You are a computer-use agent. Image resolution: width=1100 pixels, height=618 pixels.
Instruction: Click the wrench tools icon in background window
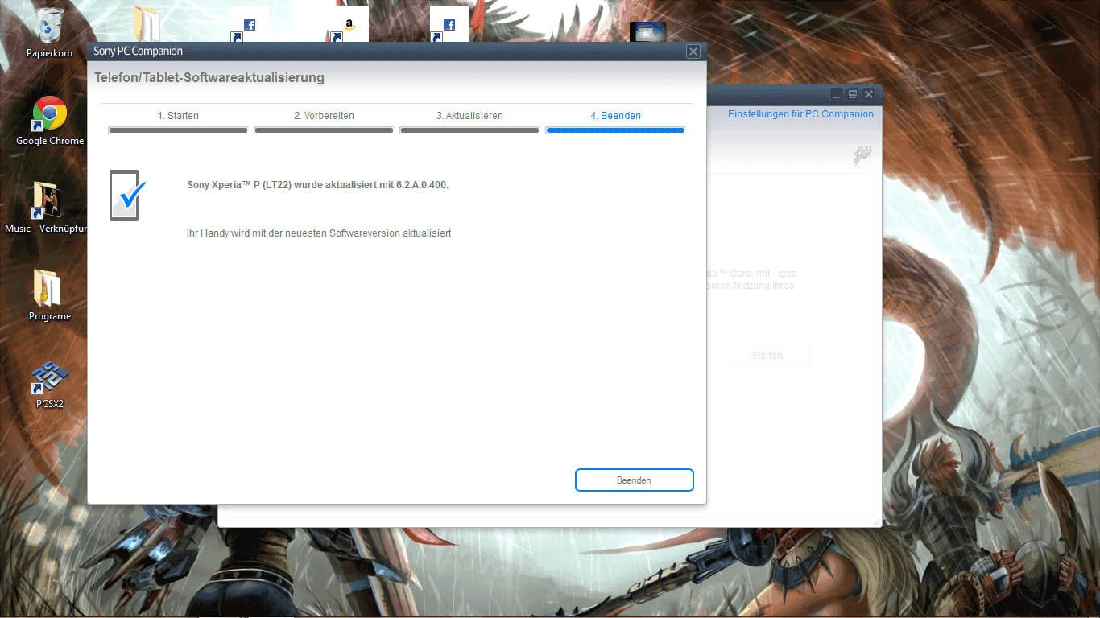coord(862,154)
